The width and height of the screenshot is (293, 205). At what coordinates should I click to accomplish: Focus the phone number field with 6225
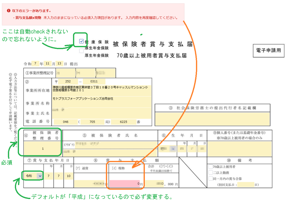124,122
